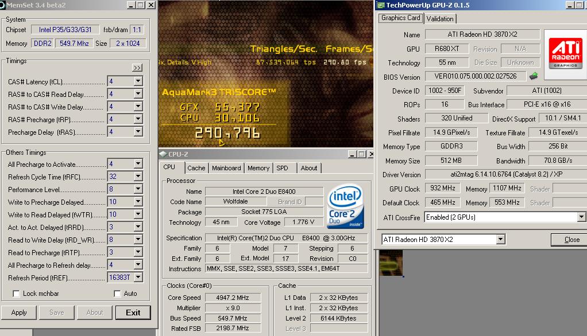Open the Write to Read Delayed (tWTR) dropdown
This screenshot has height=336, width=587.
click(x=138, y=214)
